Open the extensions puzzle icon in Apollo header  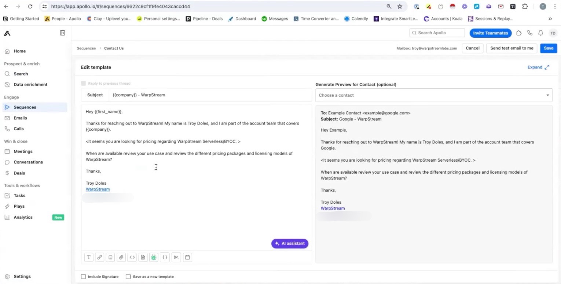[x=519, y=33]
